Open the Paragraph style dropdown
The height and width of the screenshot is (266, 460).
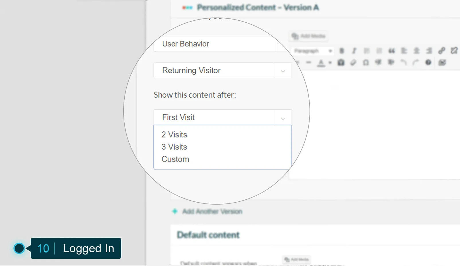[x=313, y=51]
